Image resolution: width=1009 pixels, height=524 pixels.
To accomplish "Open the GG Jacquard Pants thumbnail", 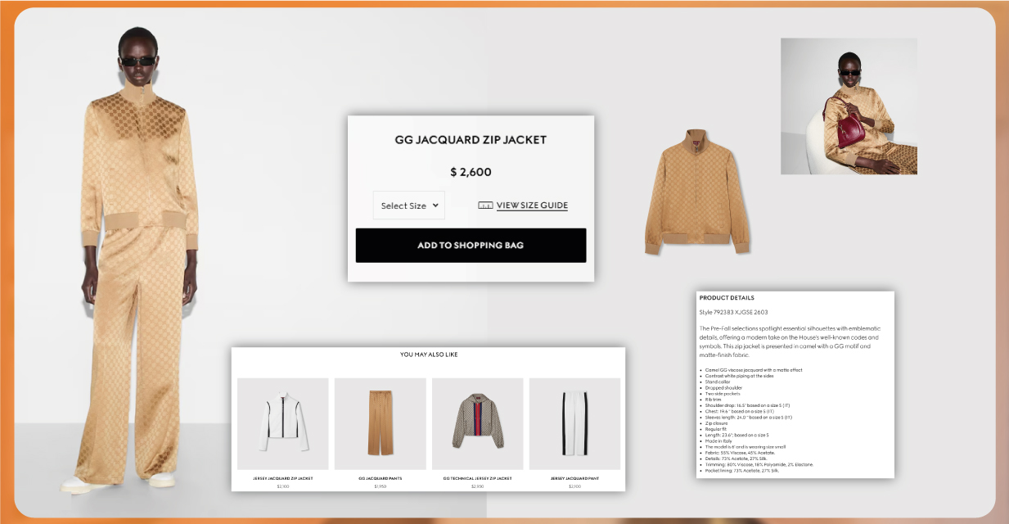I will coord(381,424).
